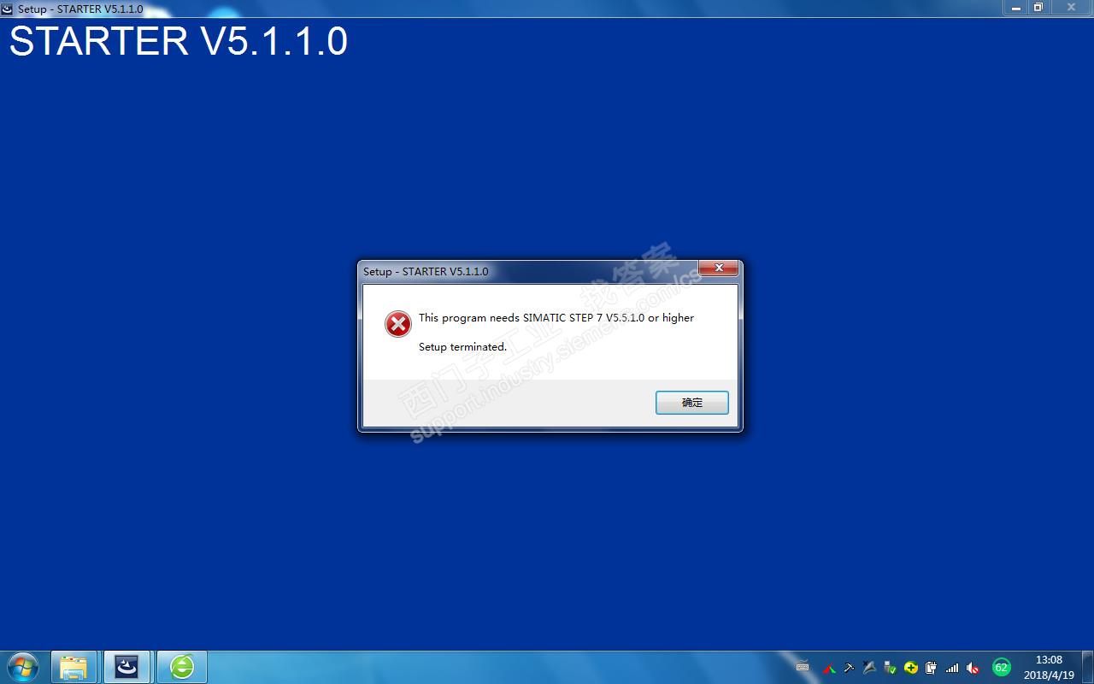Open the Safely Remove Hardware tray icon
The height and width of the screenshot is (684, 1094).
[890, 668]
